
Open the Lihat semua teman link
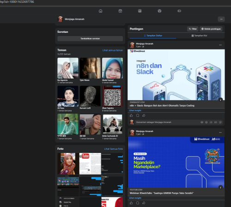(113, 50)
